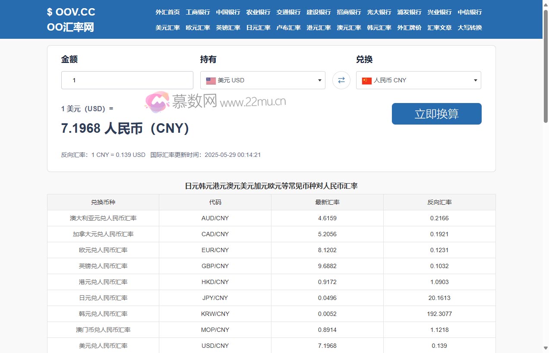
Task: Click the China flag icon beside 人民币 CNY
Action: point(366,80)
